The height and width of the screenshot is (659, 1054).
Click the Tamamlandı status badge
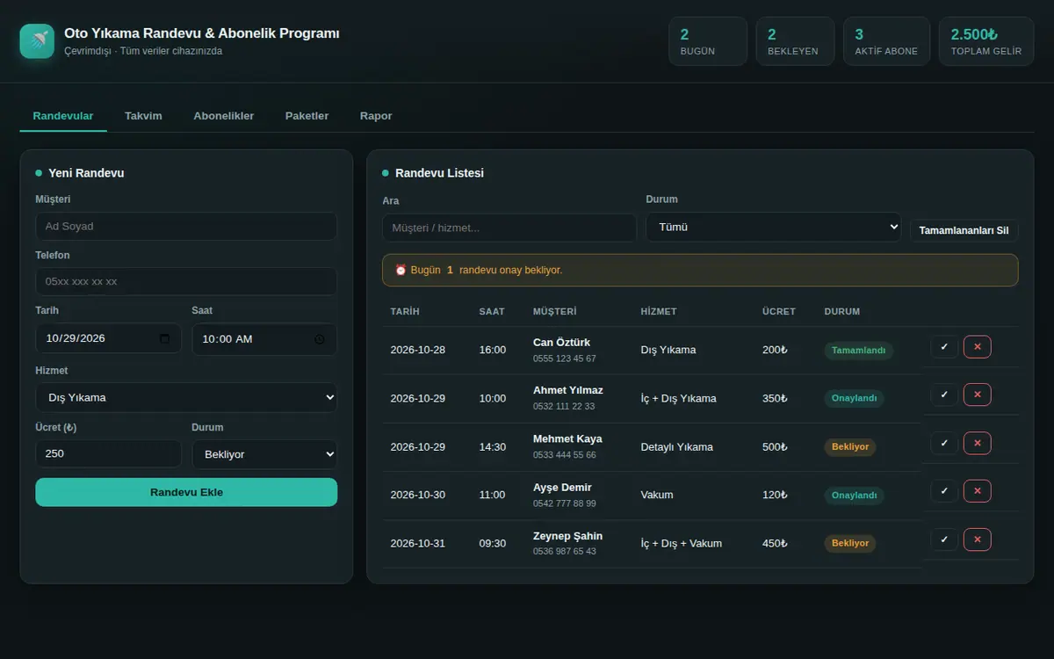pos(858,351)
